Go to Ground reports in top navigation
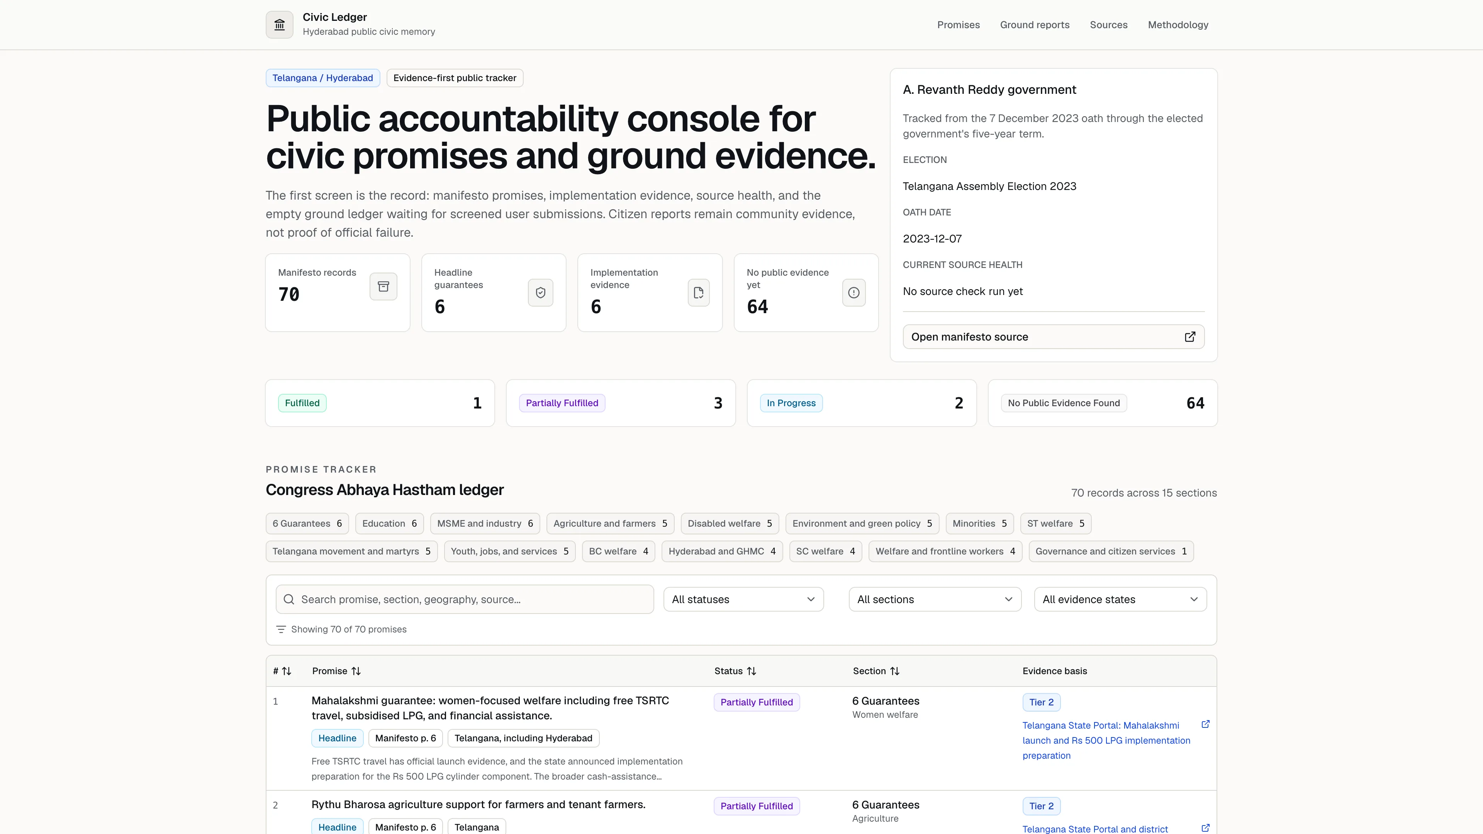This screenshot has height=834, width=1483. tap(1035, 25)
